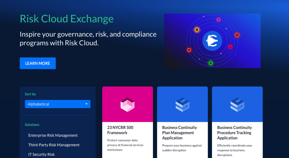289x158 pixels.
Task: Select Third-Party Risk Management solution filter
Action: tap(54, 145)
